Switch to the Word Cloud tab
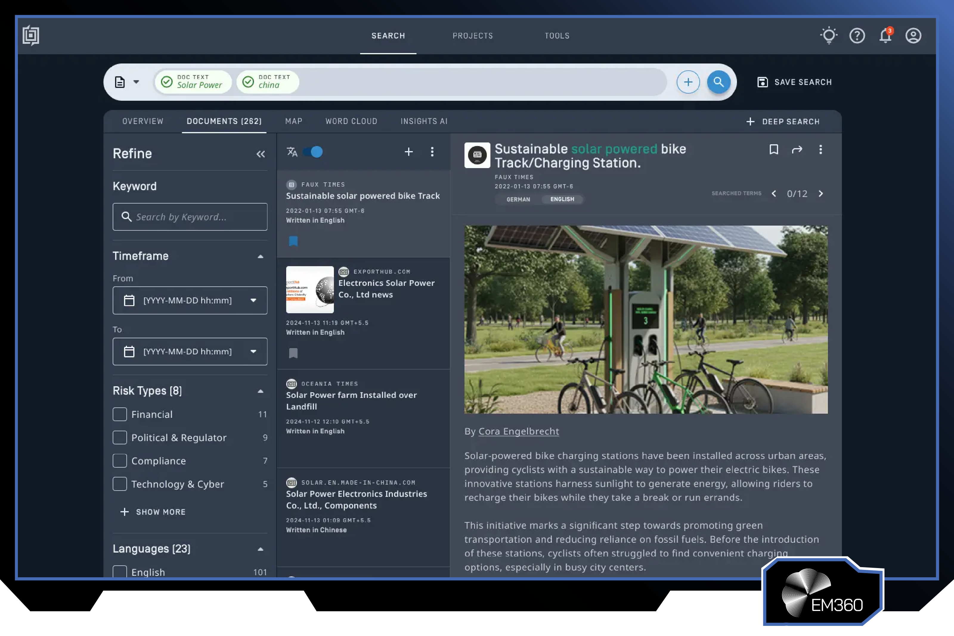 pos(351,121)
